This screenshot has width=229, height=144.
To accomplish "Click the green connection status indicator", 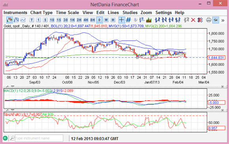I will coord(5,138).
